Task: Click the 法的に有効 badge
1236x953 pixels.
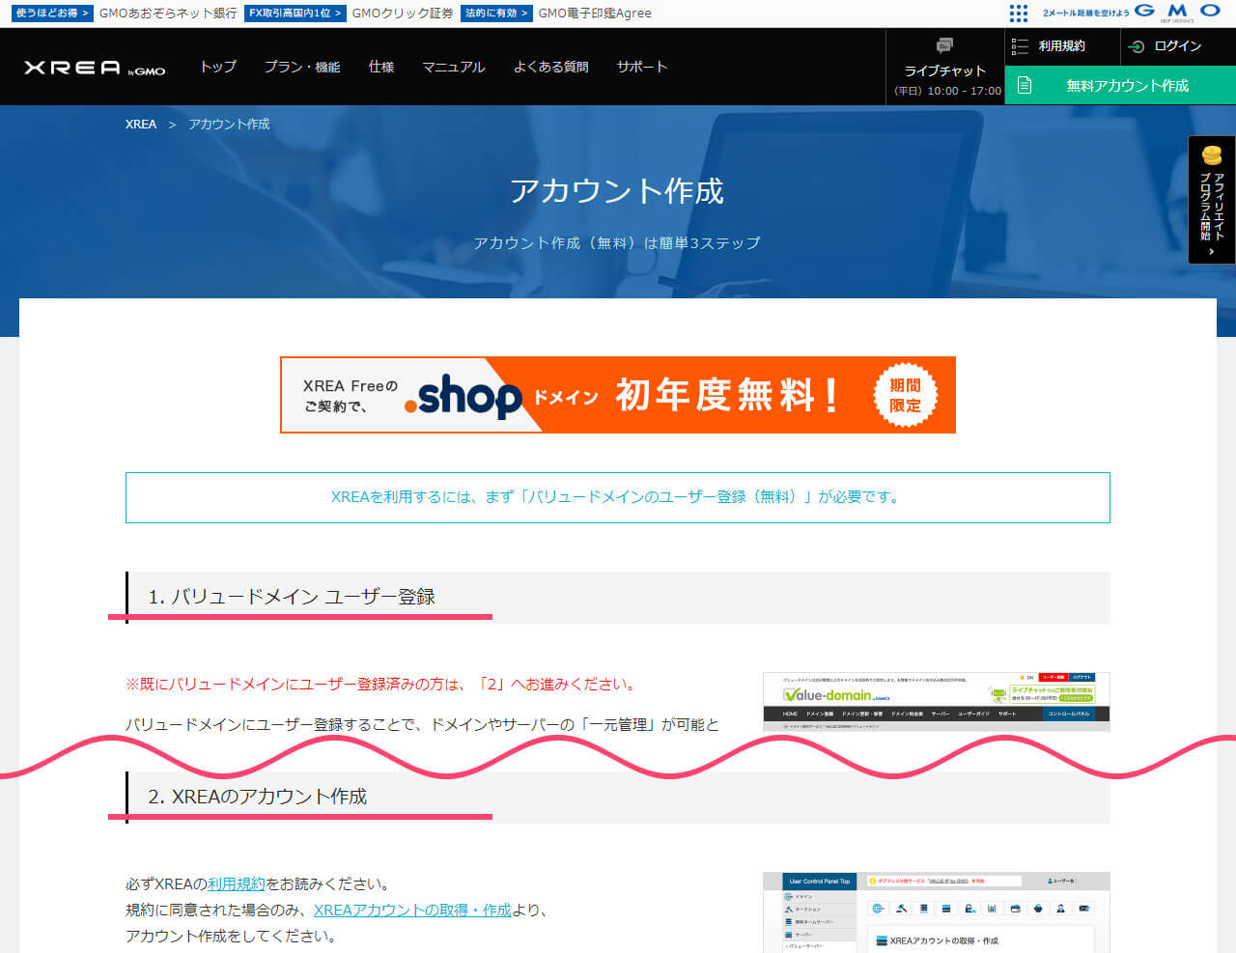Action: click(x=496, y=13)
